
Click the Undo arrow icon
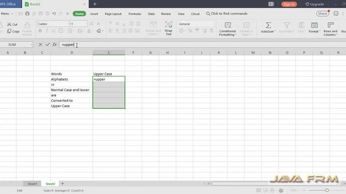[54, 13]
